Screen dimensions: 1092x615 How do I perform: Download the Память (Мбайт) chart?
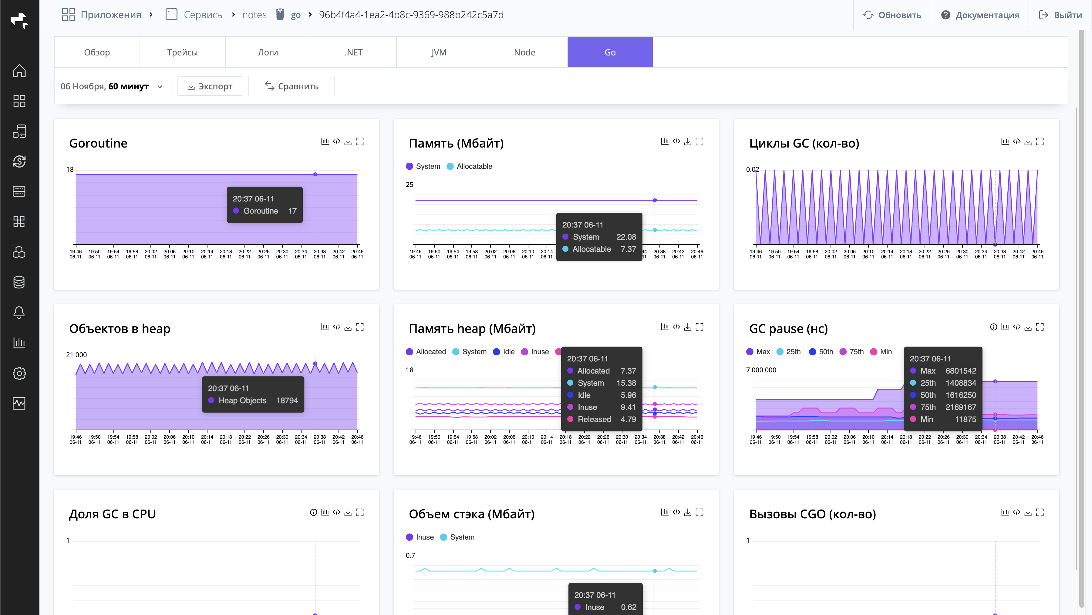click(688, 141)
